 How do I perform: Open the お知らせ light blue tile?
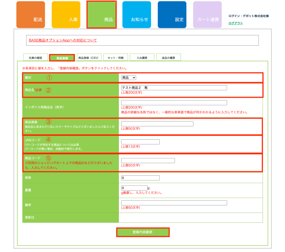point(137,15)
